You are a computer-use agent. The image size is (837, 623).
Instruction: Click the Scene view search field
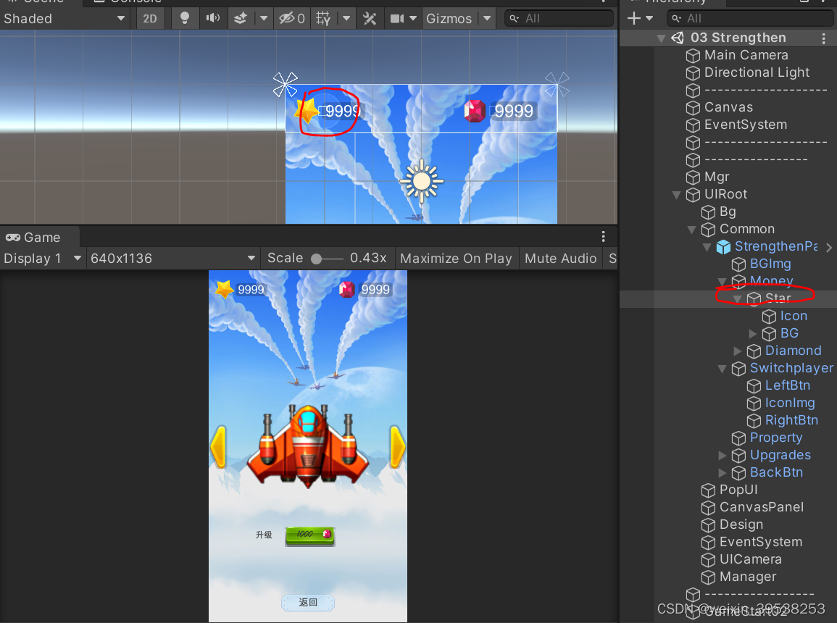(x=559, y=19)
